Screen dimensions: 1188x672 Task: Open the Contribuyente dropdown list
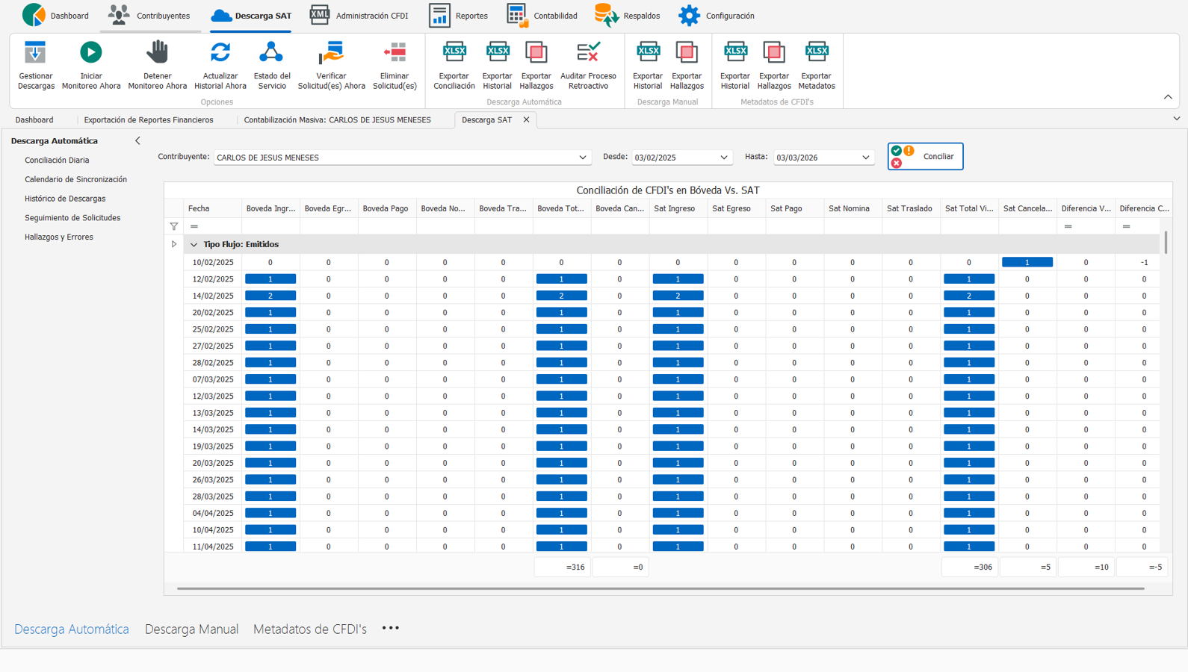582,158
